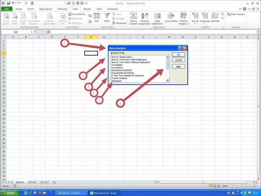Switch to the Formulas tab
The width and height of the screenshot is (261, 196).
(x=62, y=9)
